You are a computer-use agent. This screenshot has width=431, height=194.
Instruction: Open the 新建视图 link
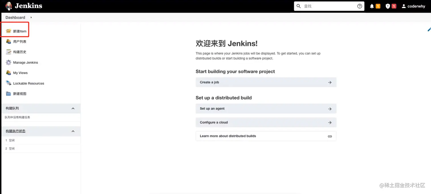click(x=20, y=94)
